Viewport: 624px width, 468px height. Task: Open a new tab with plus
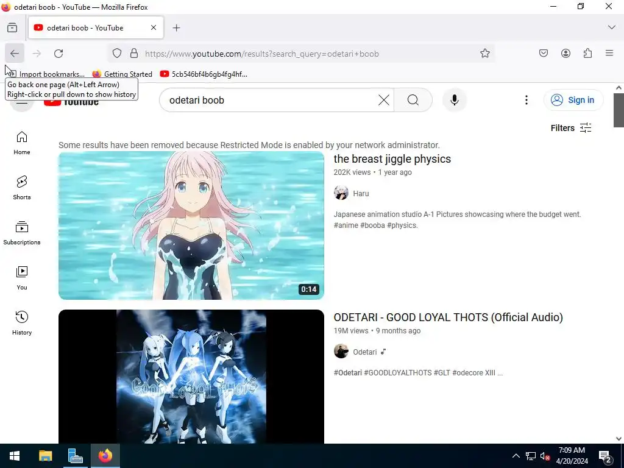(176, 28)
